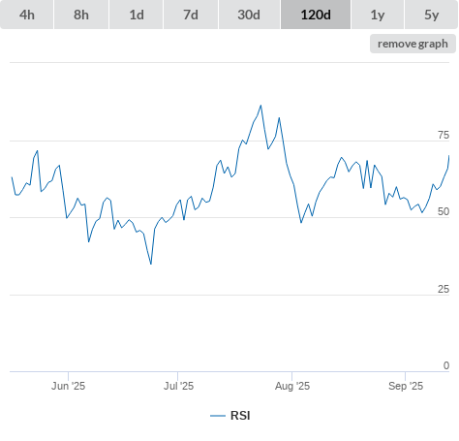Screen dimensions: 459x441
Task: Click the 75 y-axis value label
Action: pos(444,135)
